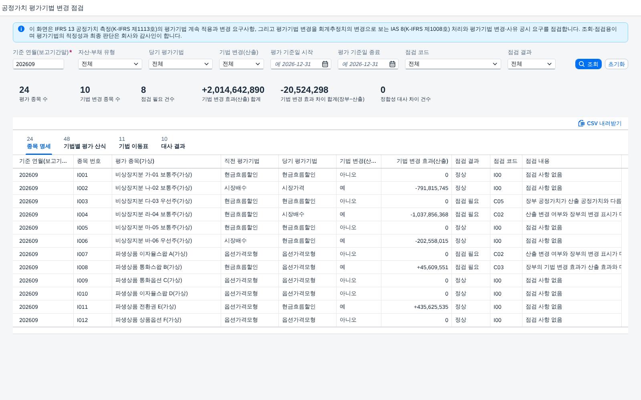Click the magnifier icon on 조회 button
Image resolution: width=641 pixels, height=400 pixels.
[582, 64]
